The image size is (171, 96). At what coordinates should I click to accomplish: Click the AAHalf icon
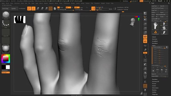coord(145,33)
